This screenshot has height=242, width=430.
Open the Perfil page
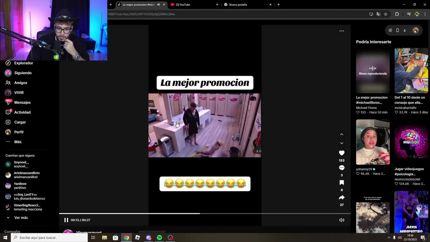pyautogui.click(x=14, y=132)
